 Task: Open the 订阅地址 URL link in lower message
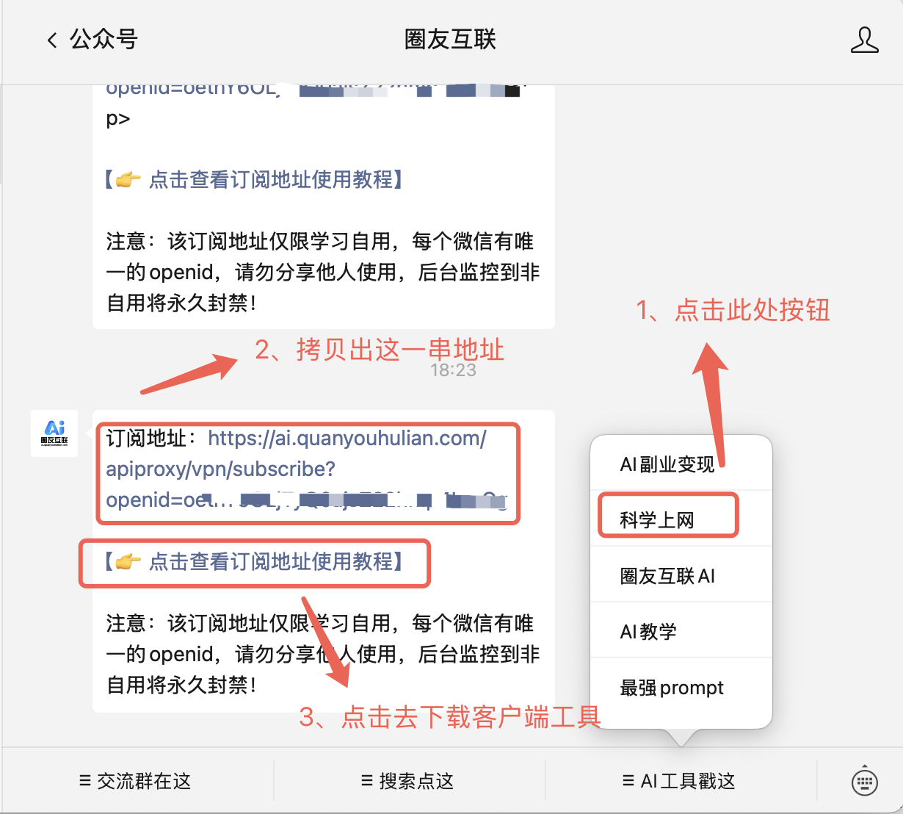307,469
